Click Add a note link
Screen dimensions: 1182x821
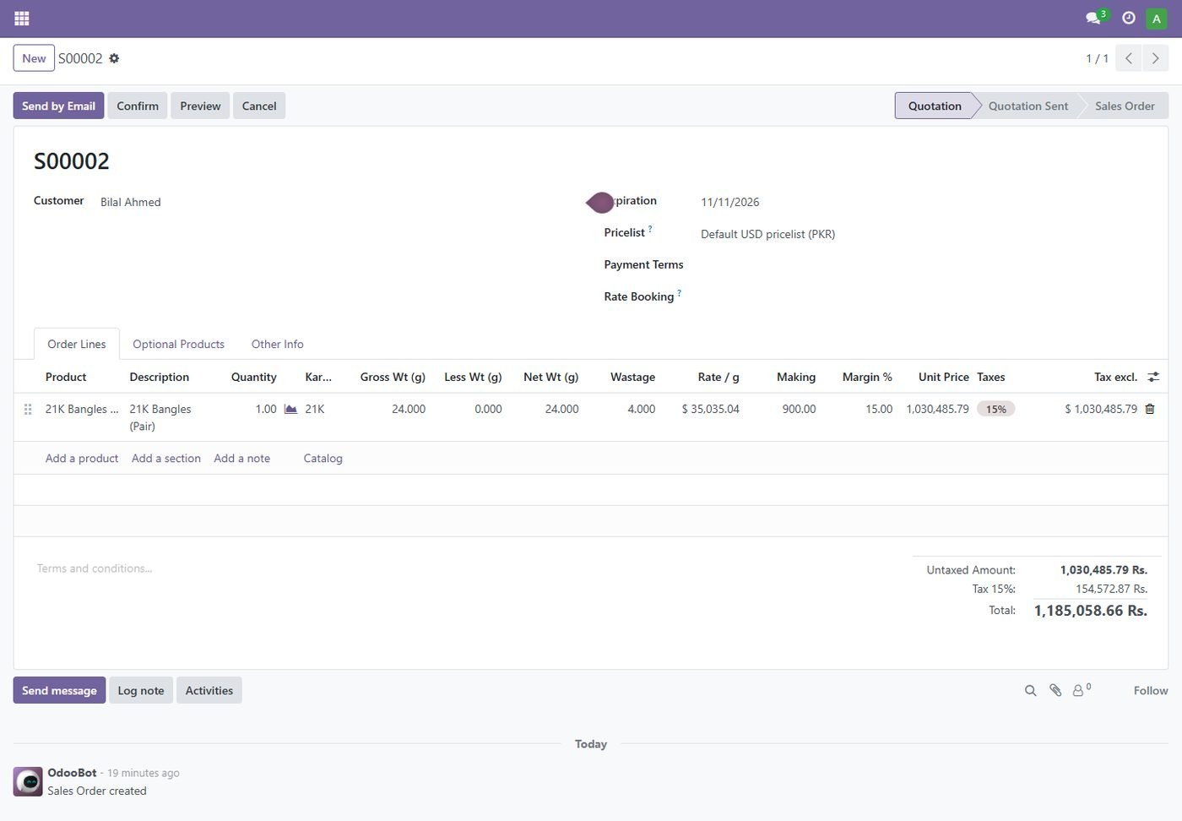pos(242,458)
